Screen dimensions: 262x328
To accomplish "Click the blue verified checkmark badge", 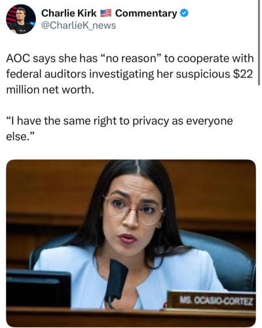I will (184, 13).
